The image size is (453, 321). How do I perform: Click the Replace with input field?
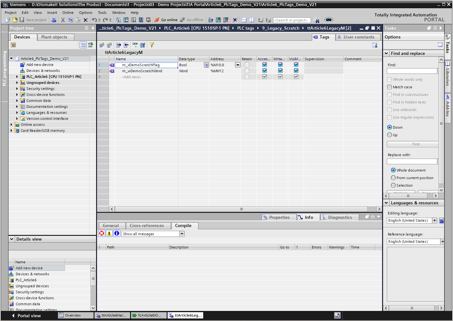click(412, 161)
